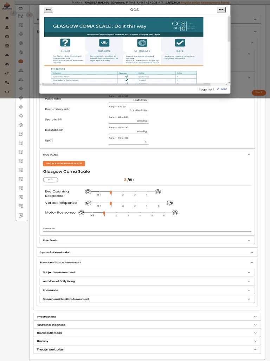Open the clock history icon in sidebar
Viewport: 270px width, 361px height.
coord(7,37)
